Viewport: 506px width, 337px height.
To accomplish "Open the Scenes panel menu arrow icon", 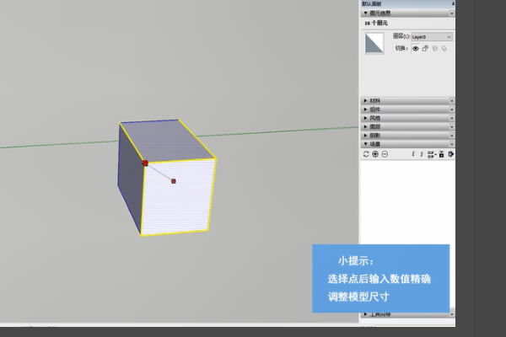I will (x=451, y=154).
